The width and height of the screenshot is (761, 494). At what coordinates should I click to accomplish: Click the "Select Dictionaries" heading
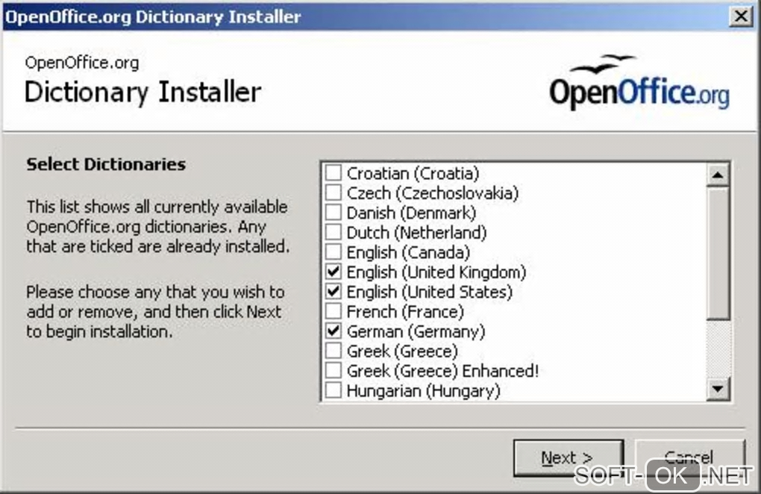tap(106, 164)
